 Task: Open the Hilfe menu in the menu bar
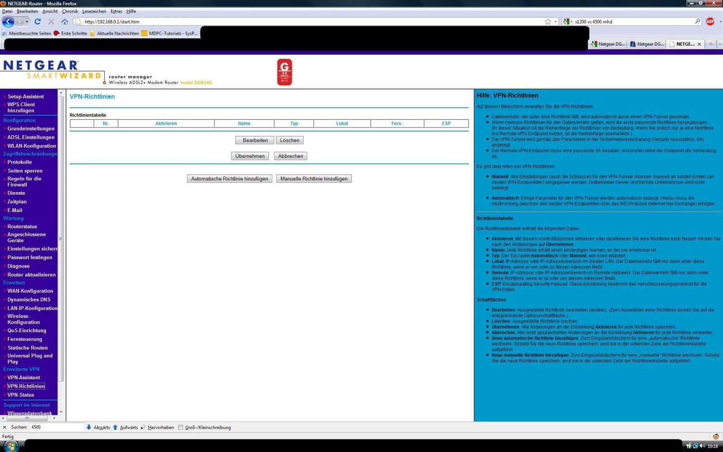pyautogui.click(x=131, y=11)
